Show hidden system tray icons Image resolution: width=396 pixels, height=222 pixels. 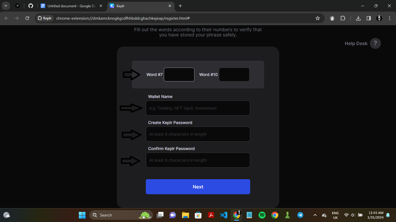coord(315,215)
